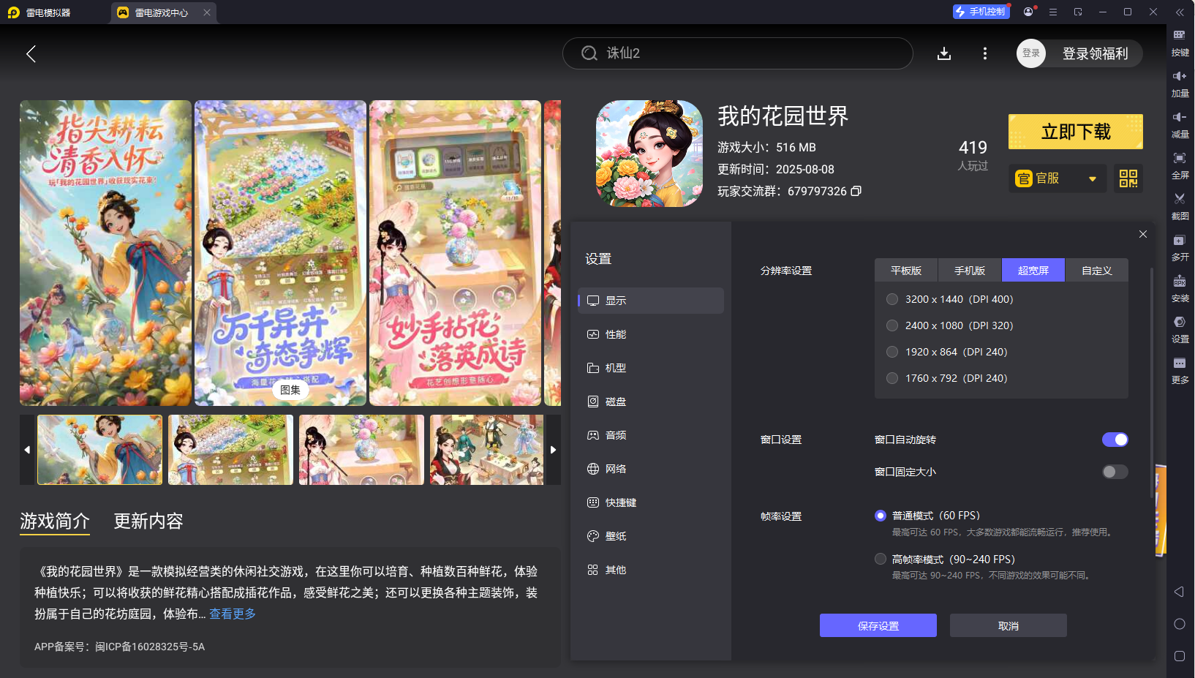Screen dimensions: 1195x678
Task: Select the first screenshot thumbnail 指尖耕耘
Action: 100,450
